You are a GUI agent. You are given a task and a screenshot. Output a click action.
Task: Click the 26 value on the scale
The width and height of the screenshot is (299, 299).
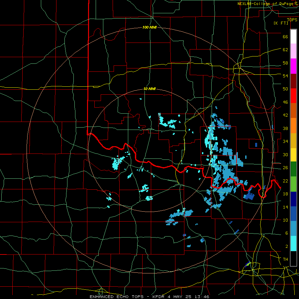[285, 168]
